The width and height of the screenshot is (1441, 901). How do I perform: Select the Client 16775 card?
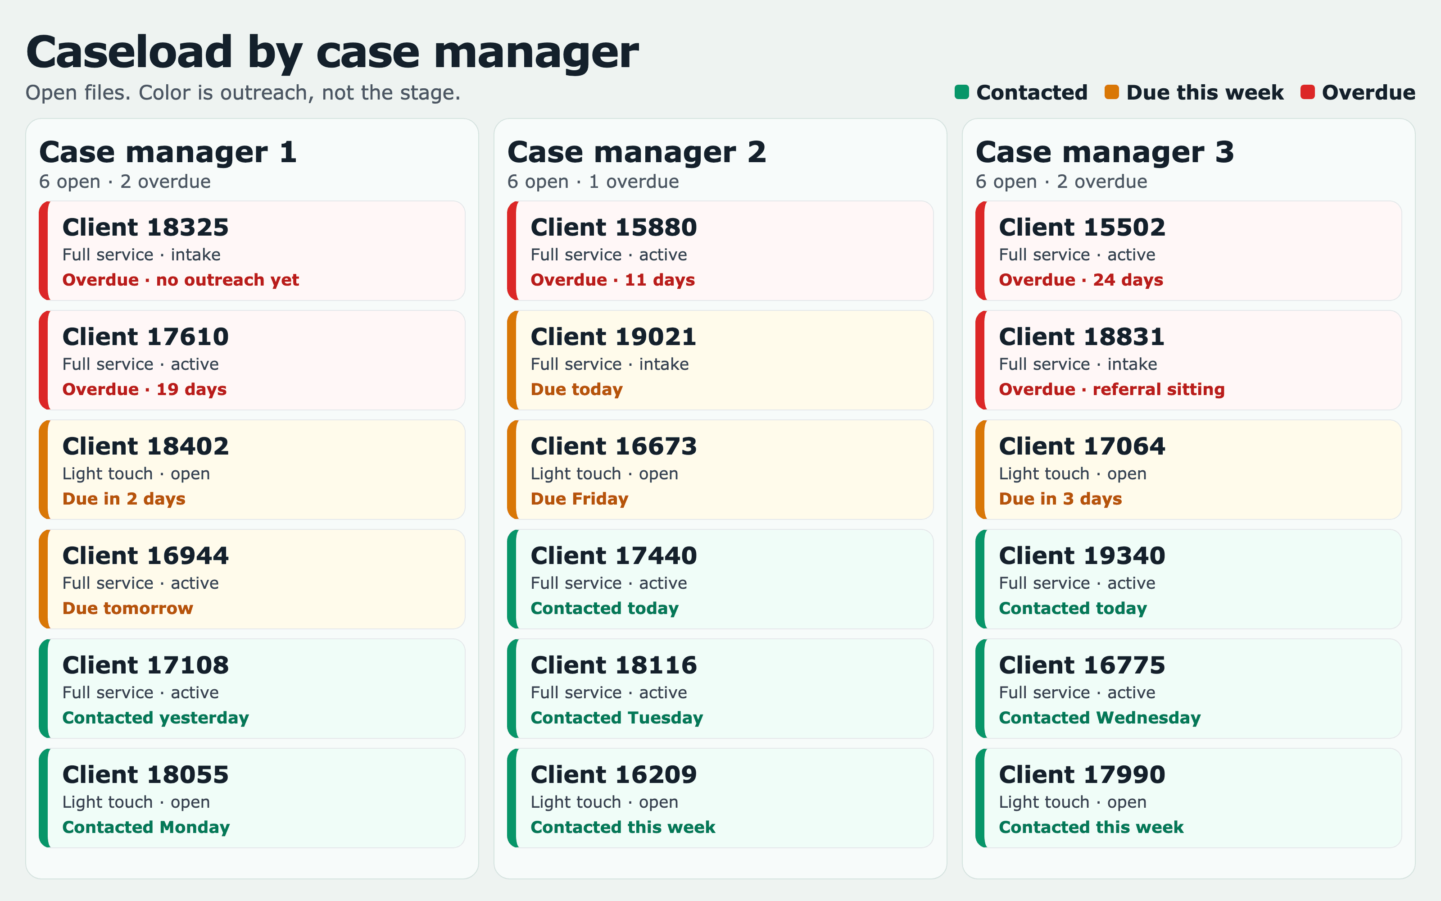point(1188,689)
